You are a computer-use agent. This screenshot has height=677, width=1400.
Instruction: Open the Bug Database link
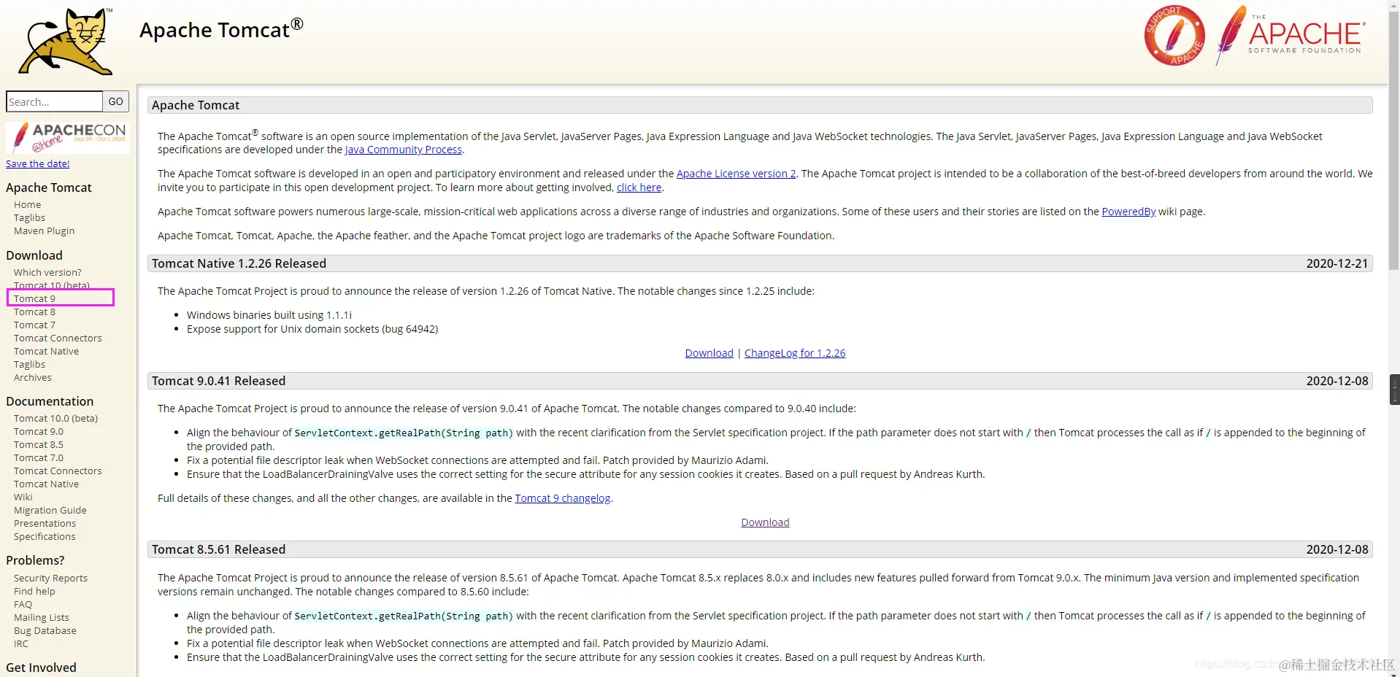(45, 631)
